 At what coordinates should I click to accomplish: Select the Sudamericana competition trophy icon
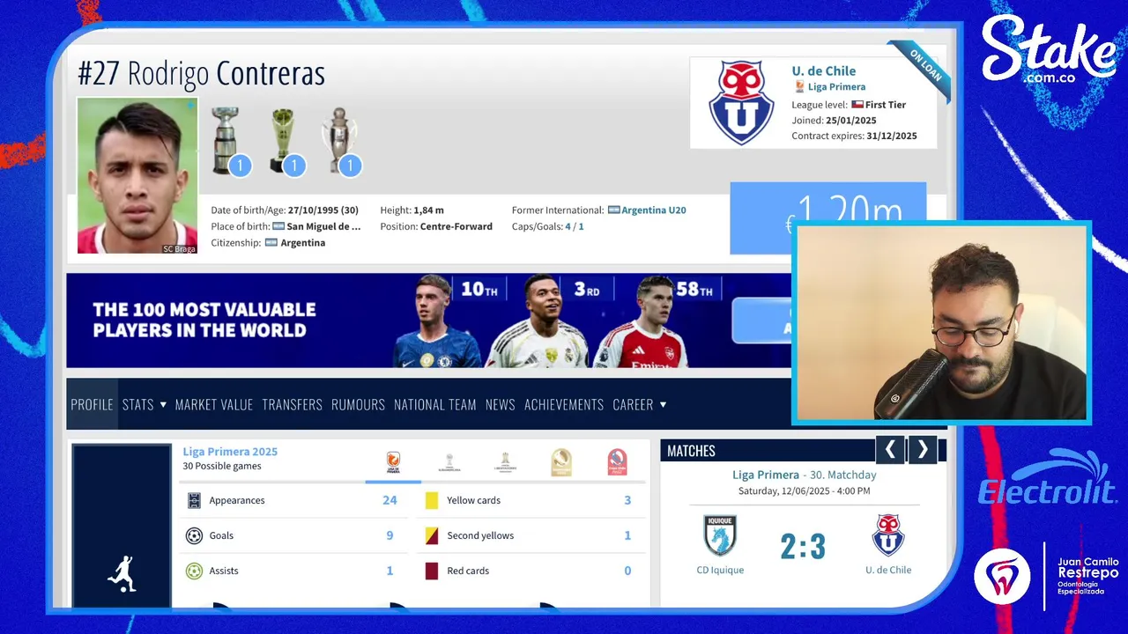449,462
